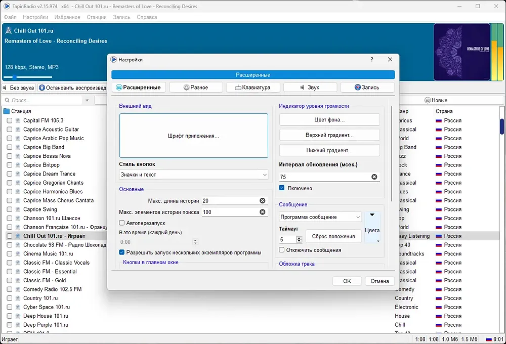
Task: Click the Сброс положения button
Action: click(x=333, y=236)
